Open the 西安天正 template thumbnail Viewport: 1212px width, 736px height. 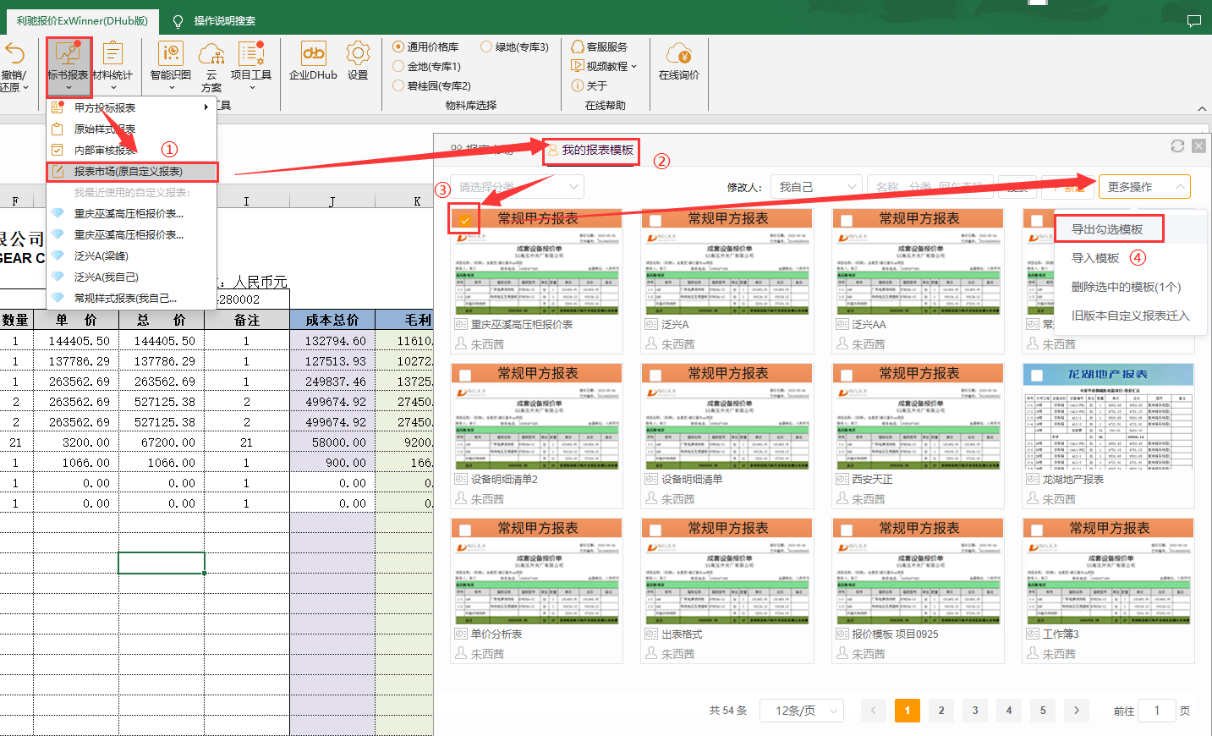click(x=919, y=416)
